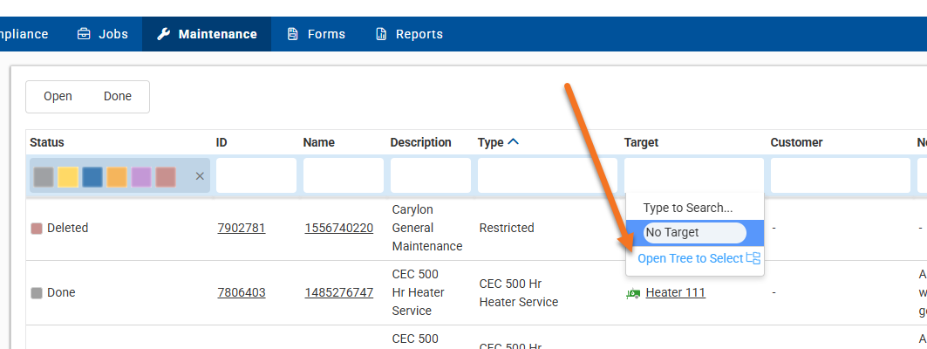Click the Done status cell
927x349 pixels.
[x=52, y=292]
